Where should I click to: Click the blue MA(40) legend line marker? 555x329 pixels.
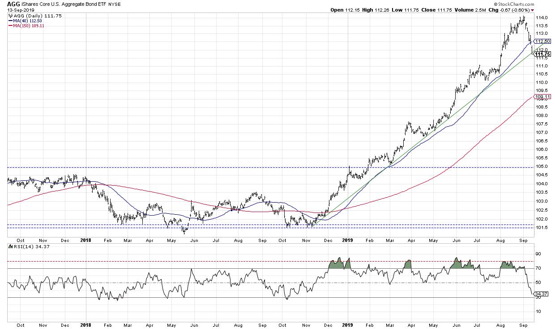click(x=10, y=21)
